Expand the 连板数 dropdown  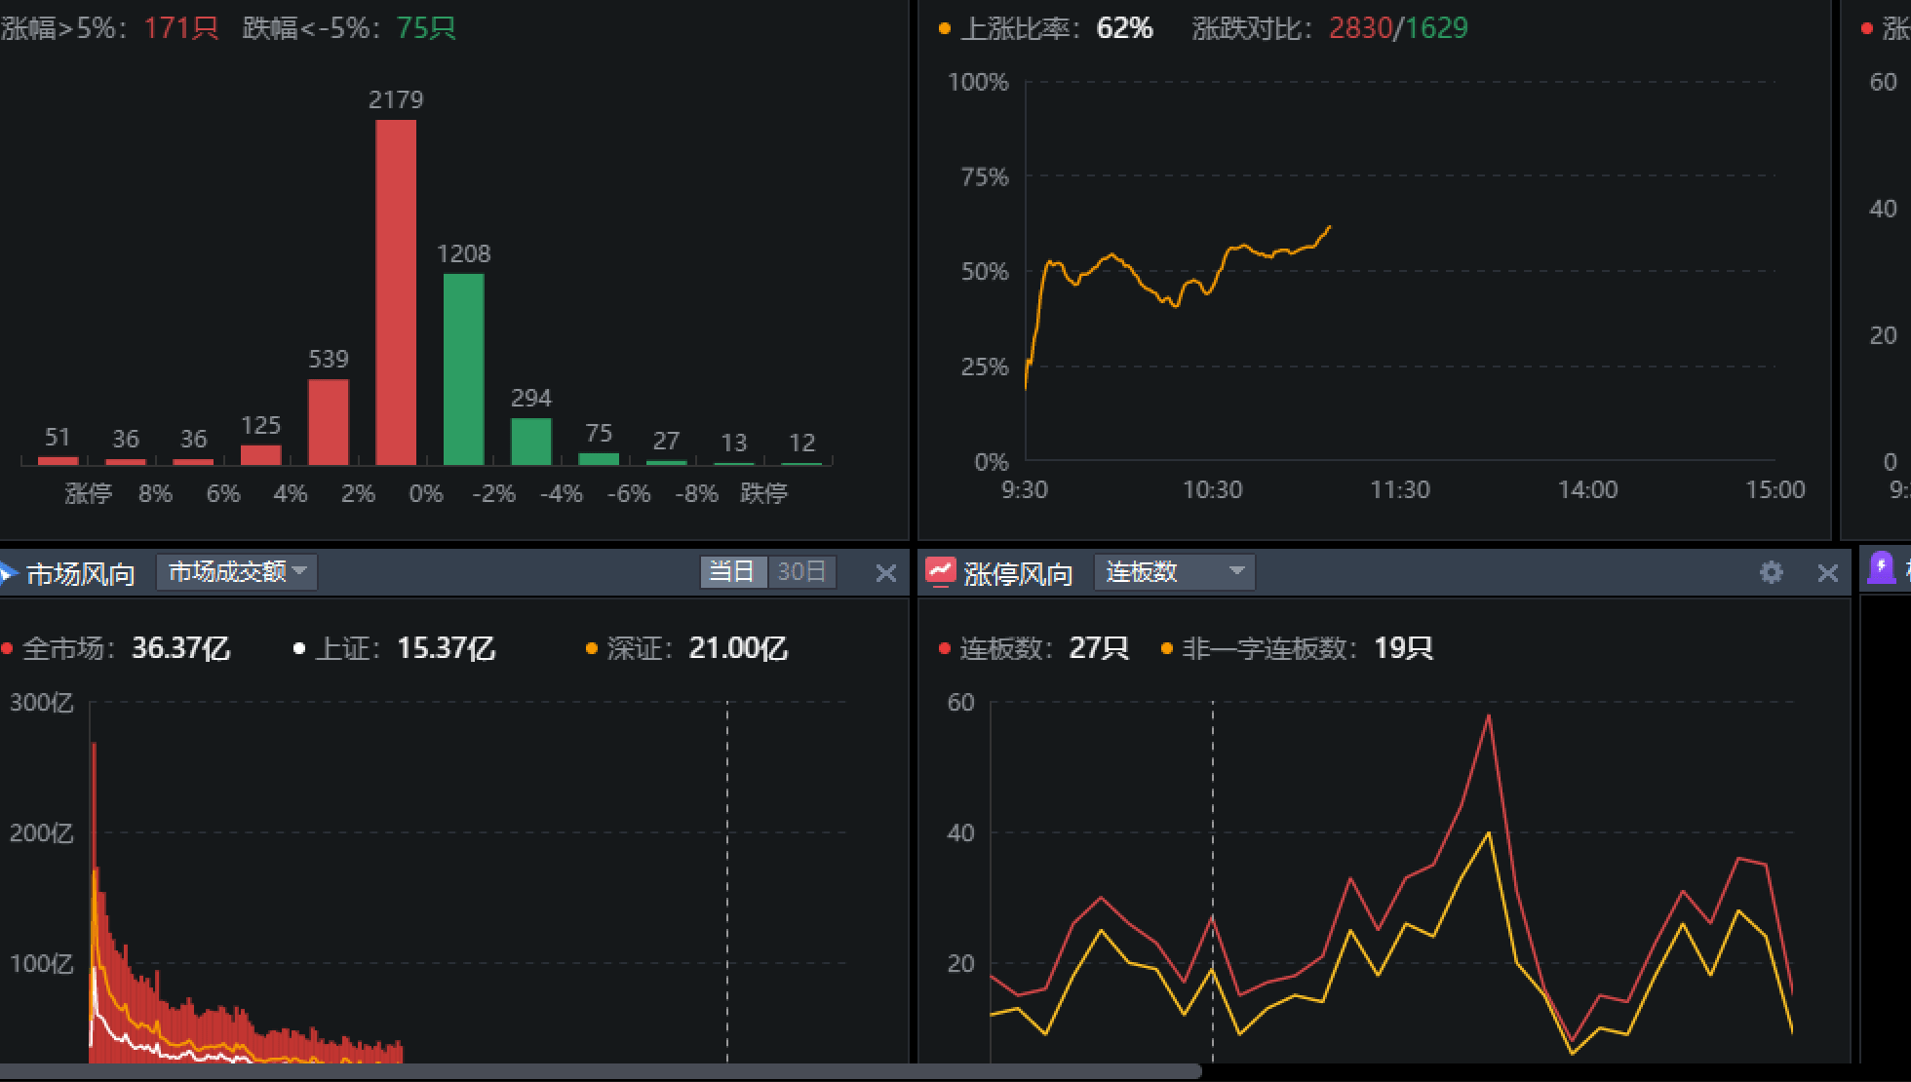pyautogui.click(x=1174, y=572)
